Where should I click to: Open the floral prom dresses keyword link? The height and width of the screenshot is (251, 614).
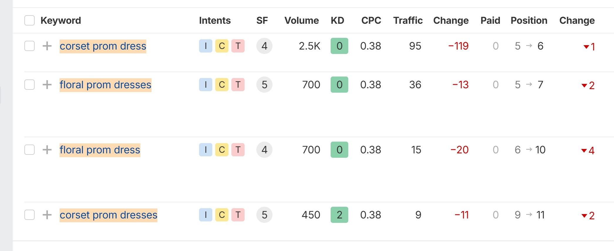click(105, 85)
